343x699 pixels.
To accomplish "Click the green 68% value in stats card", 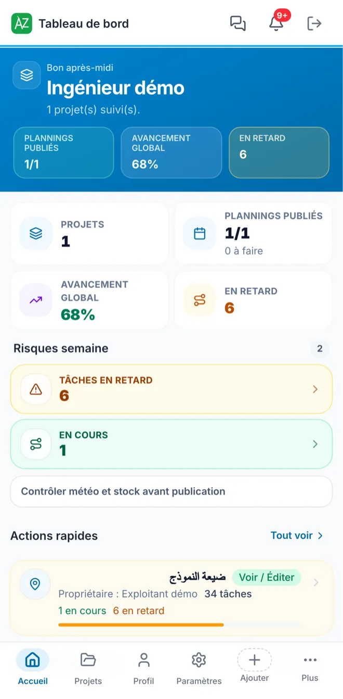I will click(78, 314).
